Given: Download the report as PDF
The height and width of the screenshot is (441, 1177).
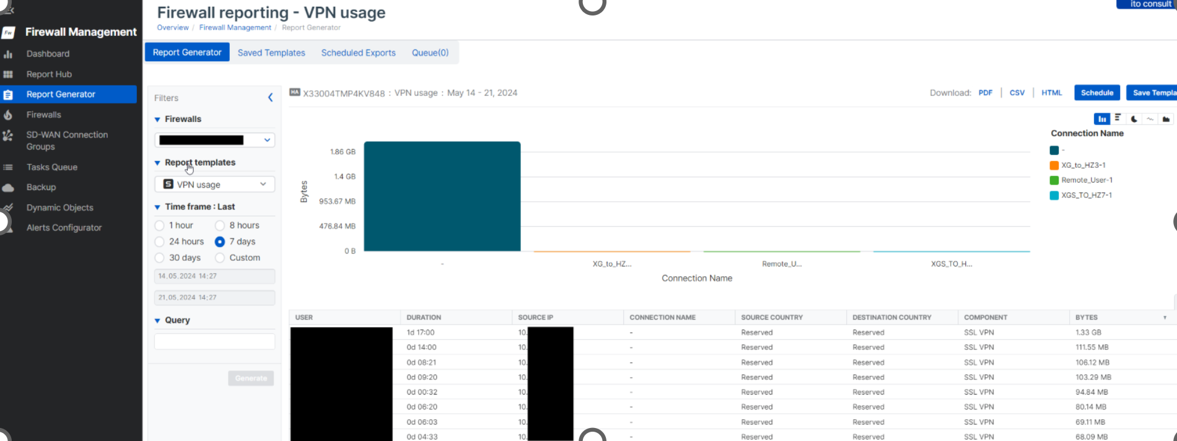Looking at the screenshot, I should coord(985,93).
